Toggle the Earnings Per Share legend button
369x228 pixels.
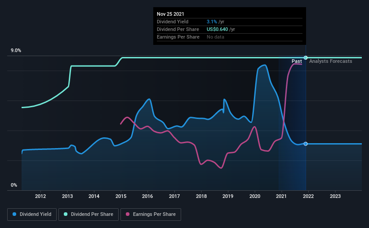pos(151,215)
